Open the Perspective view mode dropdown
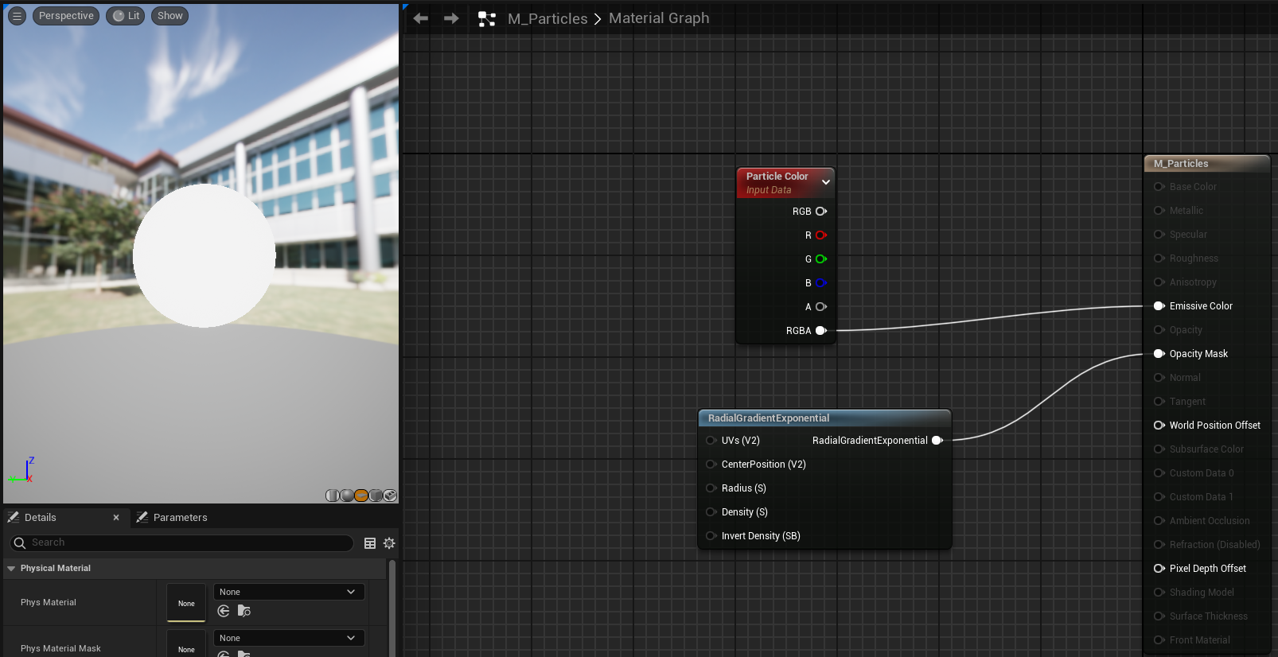Image resolution: width=1278 pixels, height=657 pixels. click(66, 16)
